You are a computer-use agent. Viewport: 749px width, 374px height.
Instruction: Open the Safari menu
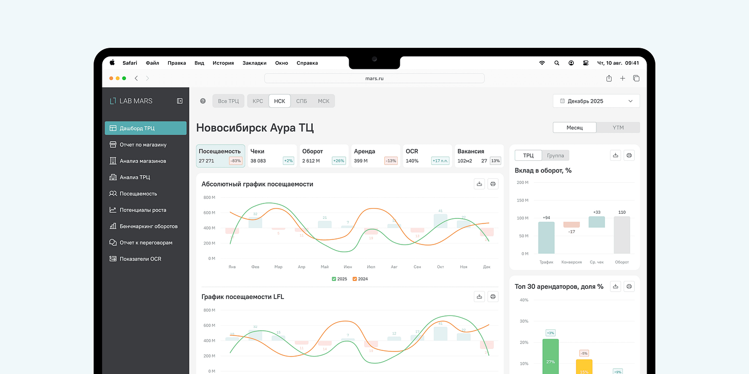click(x=130, y=63)
